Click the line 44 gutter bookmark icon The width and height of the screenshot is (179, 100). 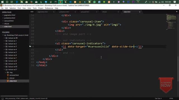(30, 46)
